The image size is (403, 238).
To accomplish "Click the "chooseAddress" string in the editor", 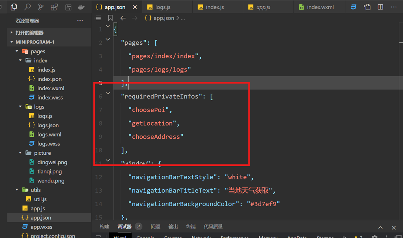I will pos(156,137).
